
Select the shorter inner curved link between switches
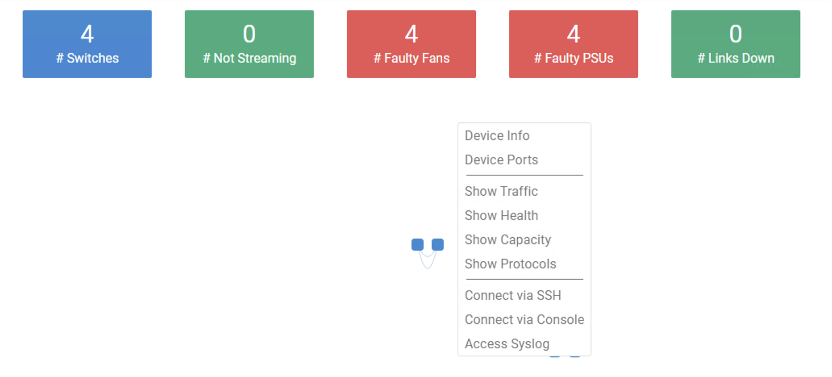coord(427,256)
